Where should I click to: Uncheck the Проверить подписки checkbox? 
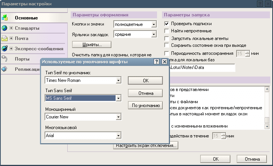[x=167, y=24]
